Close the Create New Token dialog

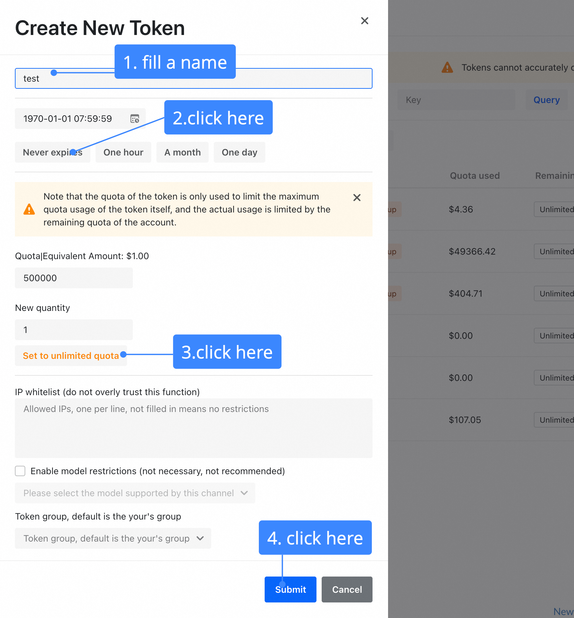364,21
